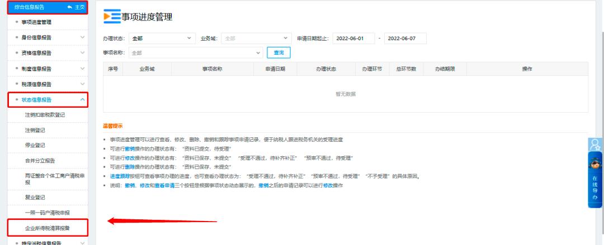Open 企业所得税清算报备 submenu item
The width and height of the screenshot is (604, 245).
pyautogui.click(x=48, y=228)
